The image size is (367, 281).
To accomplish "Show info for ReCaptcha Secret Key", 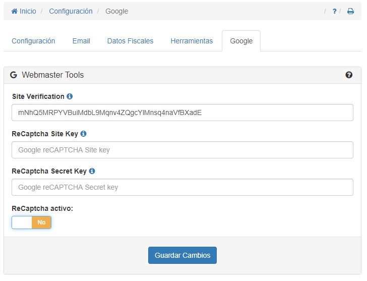I will pyautogui.click(x=92, y=171).
